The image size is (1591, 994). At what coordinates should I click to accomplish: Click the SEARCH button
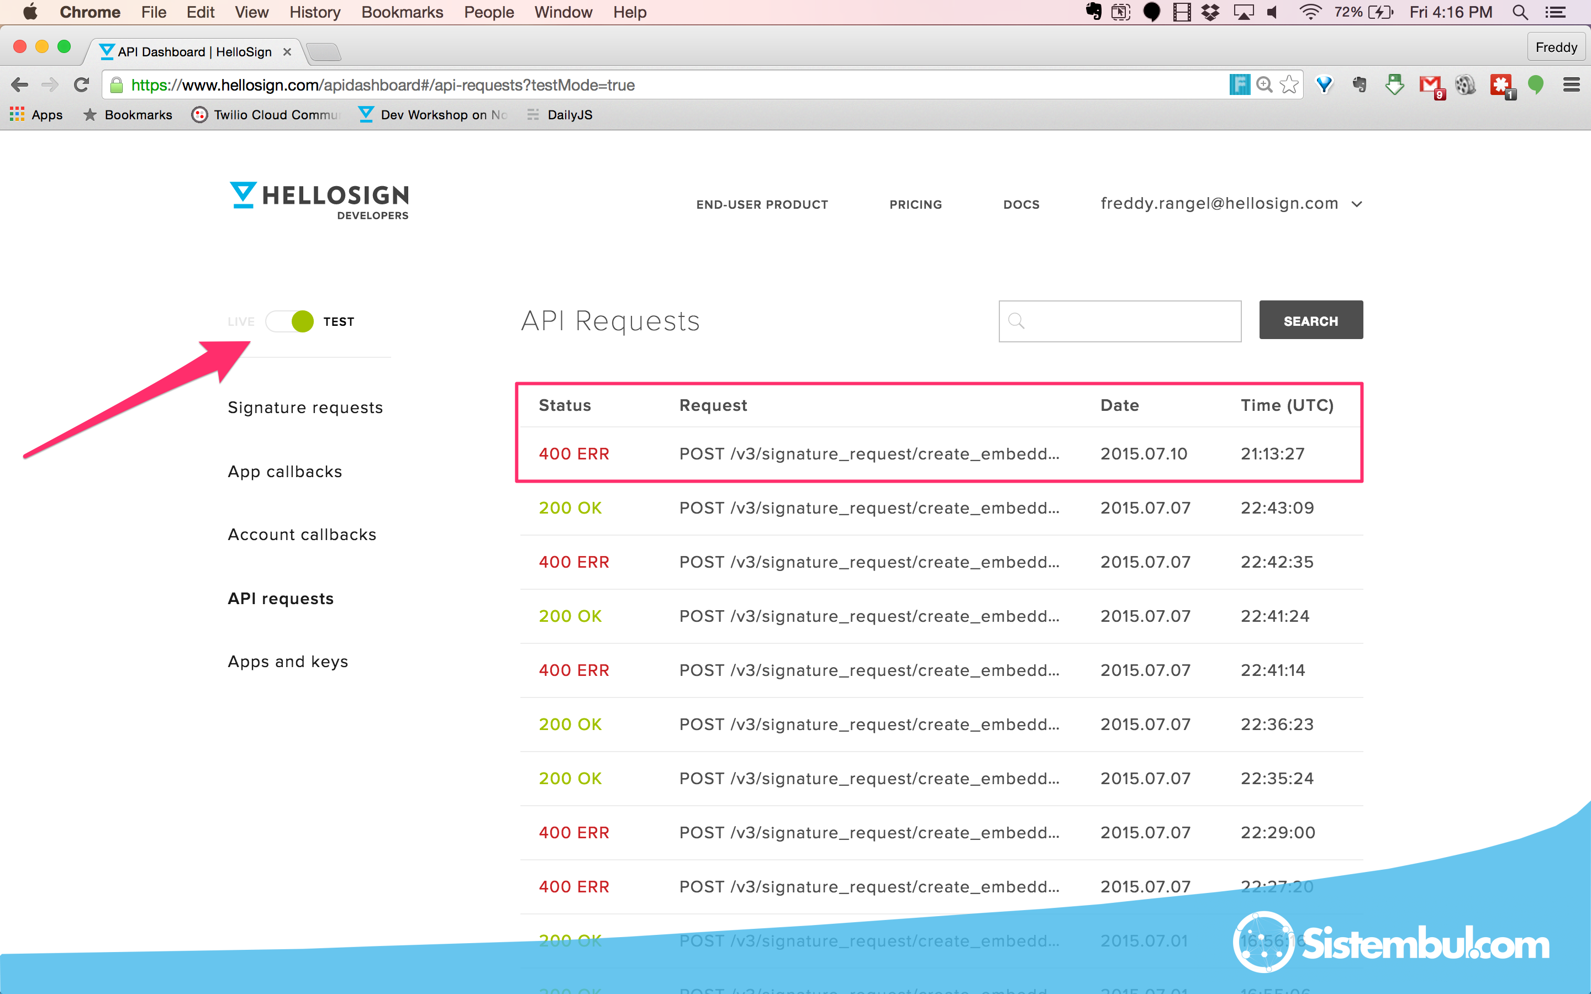1311,320
